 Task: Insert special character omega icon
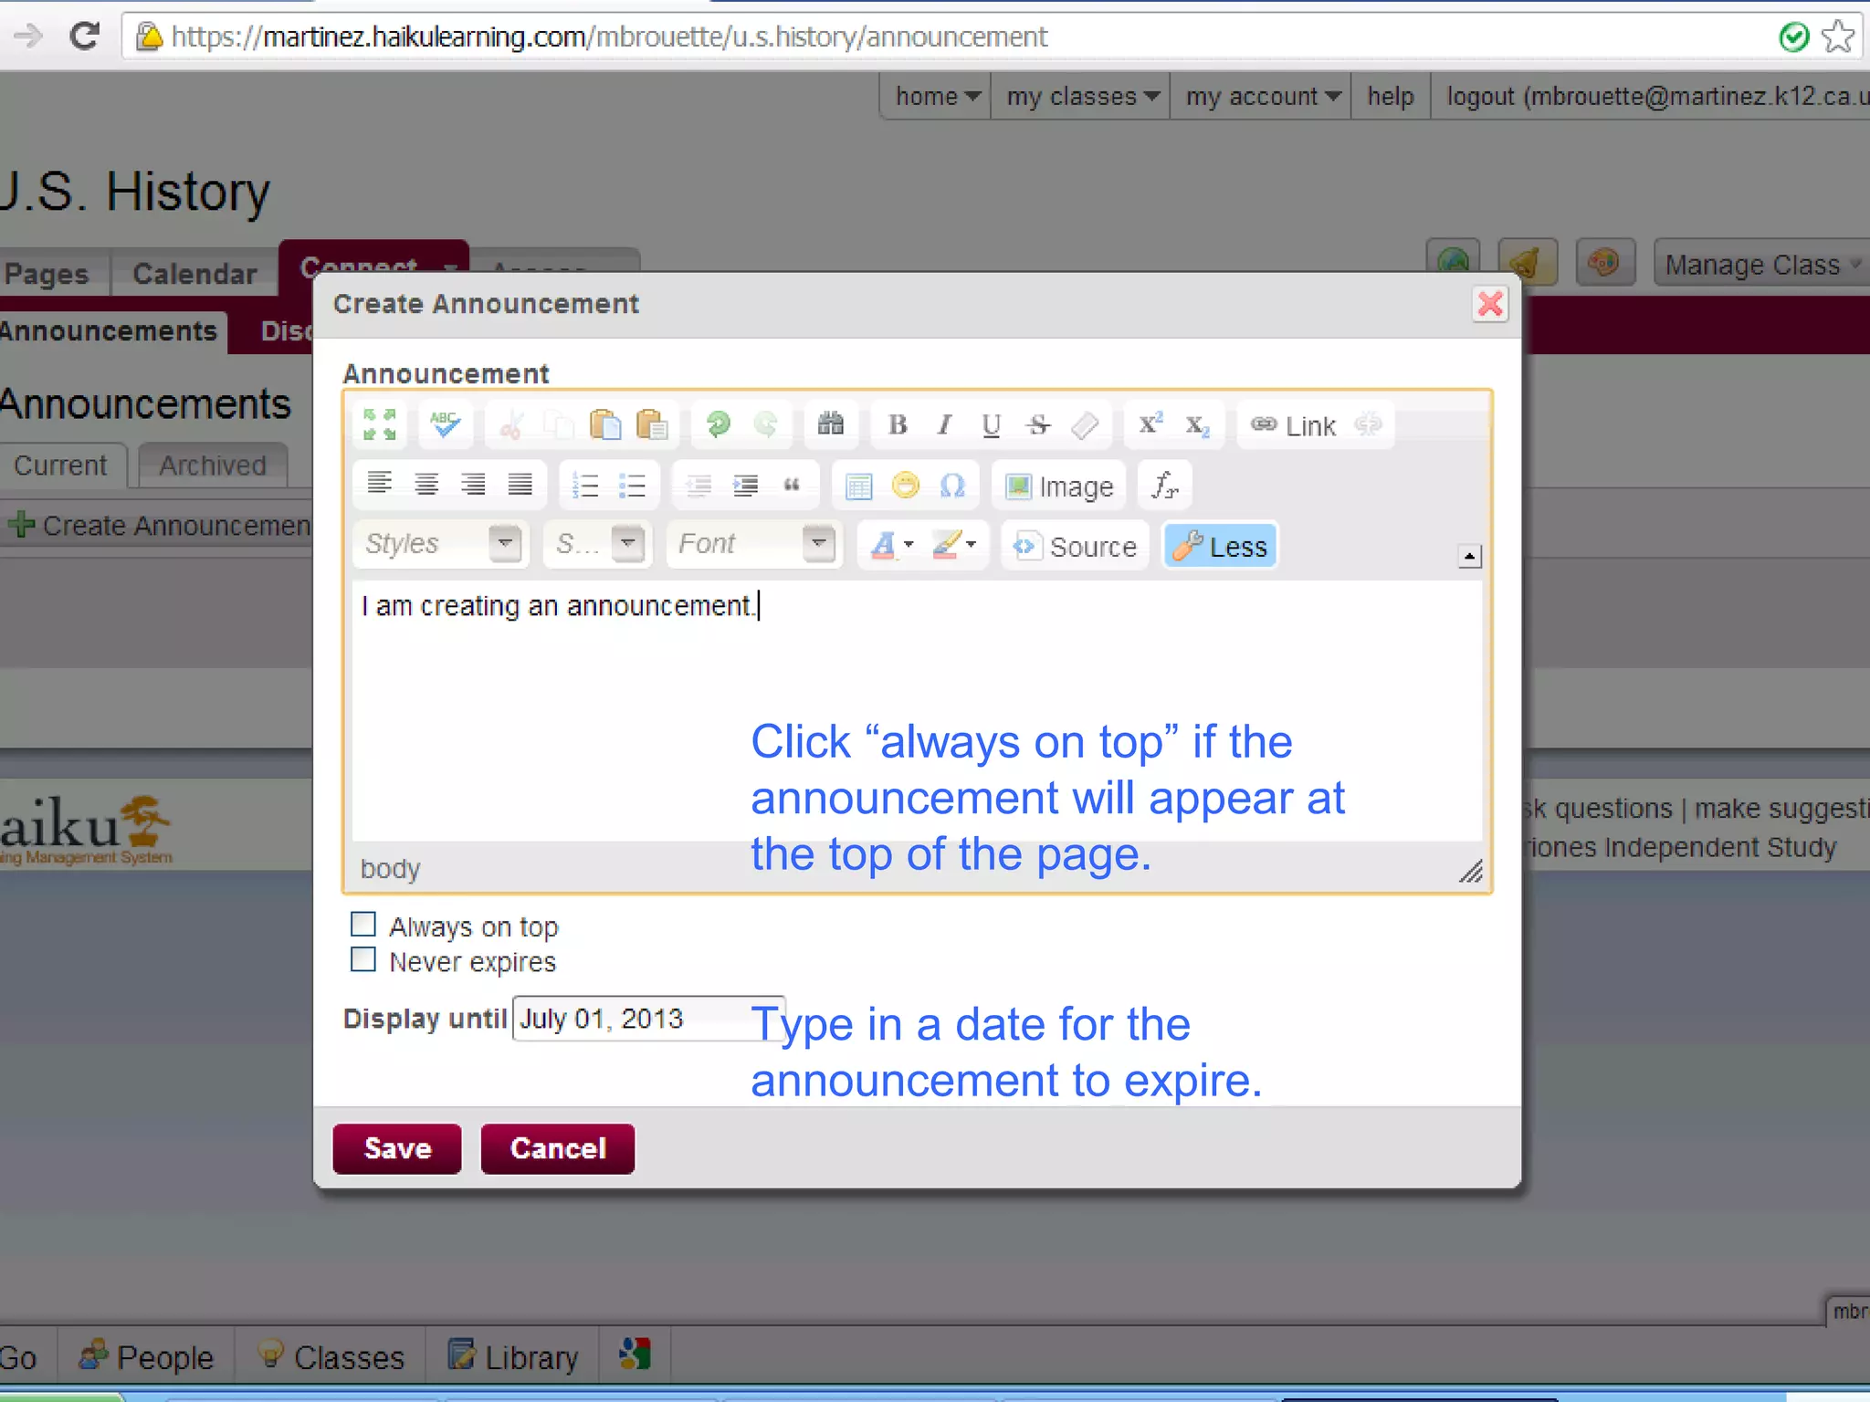(952, 485)
